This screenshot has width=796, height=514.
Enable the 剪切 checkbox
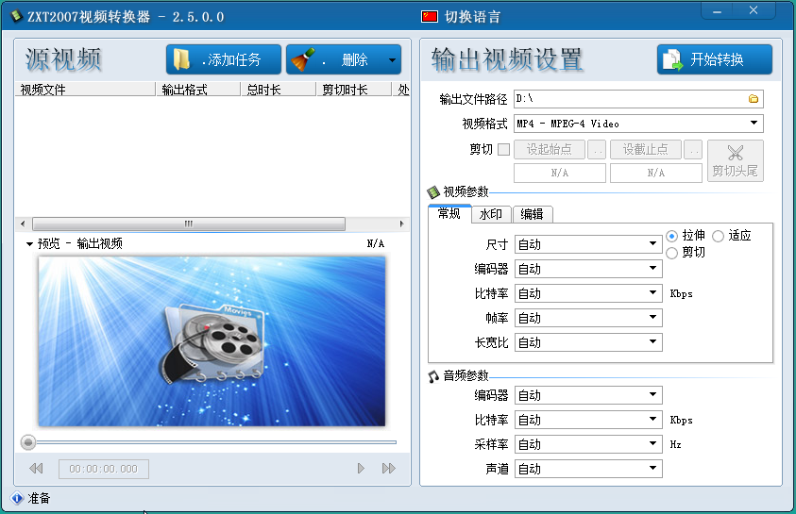504,150
